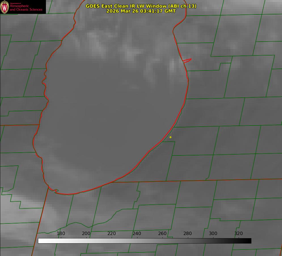Click the colorbar label '220'
This screenshot has width=282, height=256.
coord(111,233)
